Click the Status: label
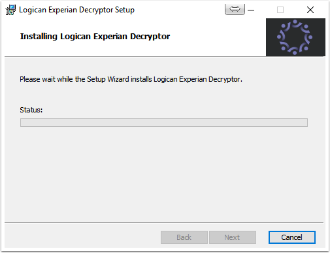This screenshot has width=330, height=253. pyautogui.click(x=31, y=110)
